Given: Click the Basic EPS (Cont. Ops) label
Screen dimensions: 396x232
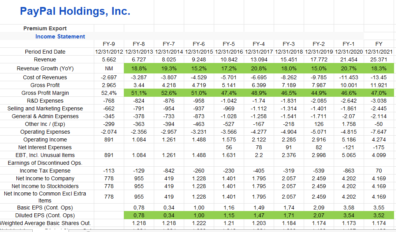Looking at the screenshot, I should pyautogui.click(x=45, y=208).
